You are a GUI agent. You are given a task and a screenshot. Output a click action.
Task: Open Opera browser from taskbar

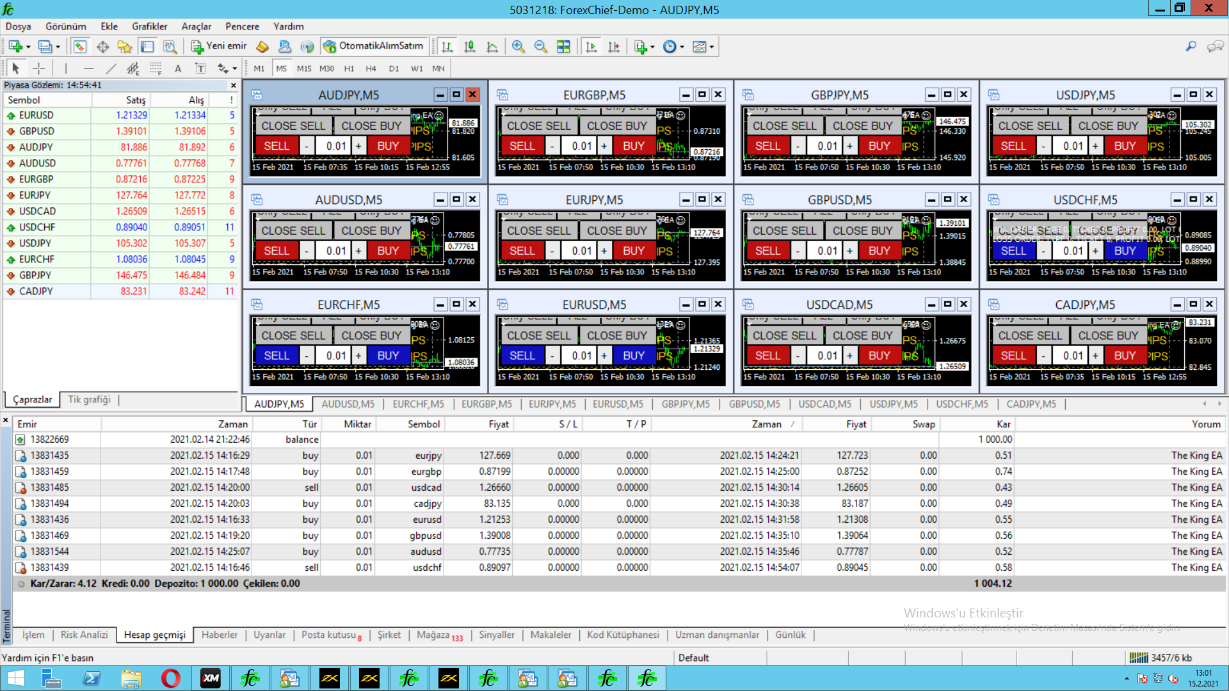[x=170, y=678]
